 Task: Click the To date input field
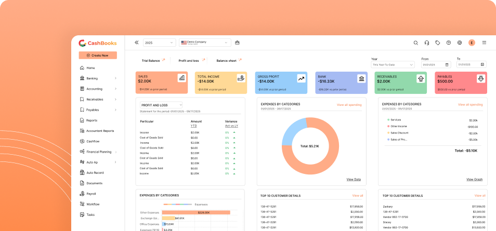coord(471,64)
